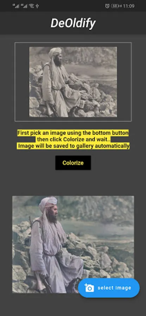Tap the 'First pick an image' instruction line

(x=73, y=133)
